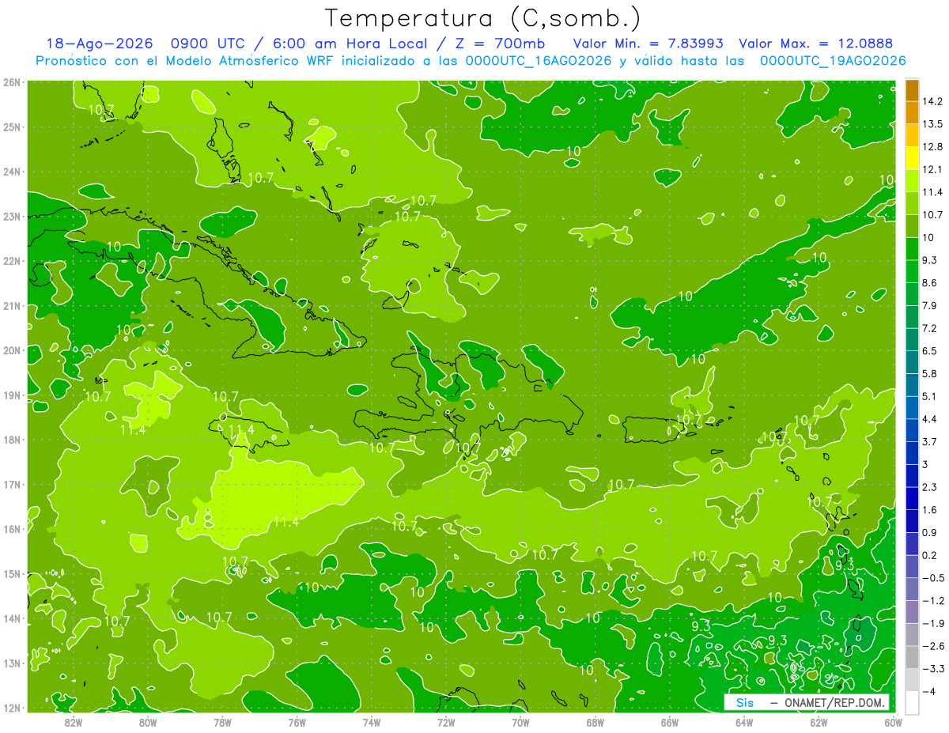Image resolution: width=949 pixels, height=733 pixels.
Task: Select 'Valor Max. = 12.0888' text
Action: [x=817, y=43]
